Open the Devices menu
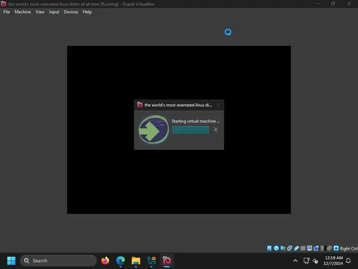The width and height of the screenshot is (358, 269). click(x=71, y=12)
